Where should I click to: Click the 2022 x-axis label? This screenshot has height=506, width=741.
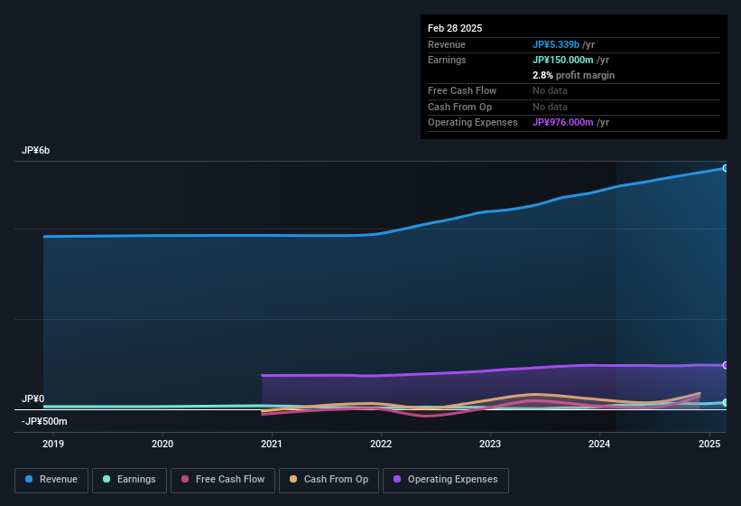click(380, 444)
